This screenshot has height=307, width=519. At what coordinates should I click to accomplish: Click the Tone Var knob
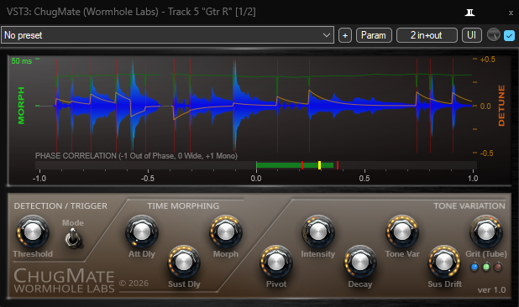point(401,232)
